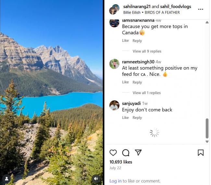Viewport: 211px width, 185px height.
Task: Click the scrollbar up arrow in comments
Action: click(x=207, y=22)
